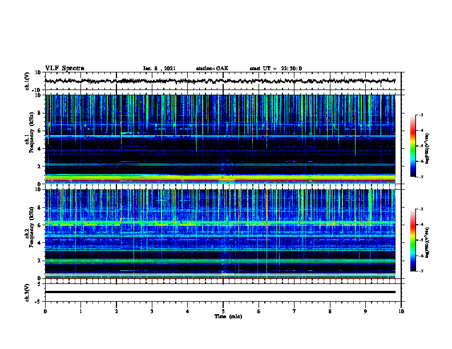The image size is (452, 349).
Task: Select the "Time (min)" axis label
Action: 228,316
